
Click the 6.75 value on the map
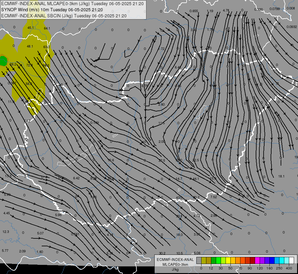pos(145,86)
